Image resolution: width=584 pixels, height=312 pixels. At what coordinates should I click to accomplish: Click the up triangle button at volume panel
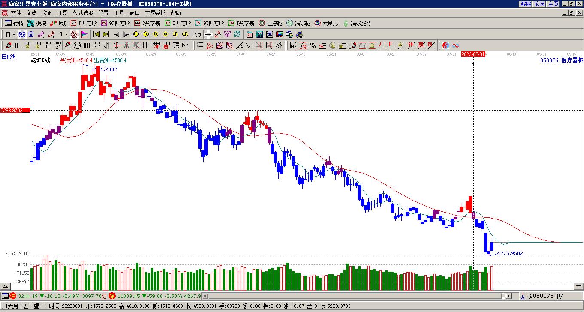pos(5,286)
